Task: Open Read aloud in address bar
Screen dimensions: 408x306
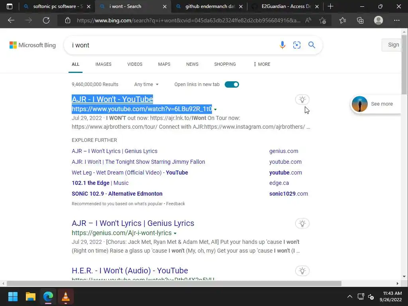Action: pos(308,20)
